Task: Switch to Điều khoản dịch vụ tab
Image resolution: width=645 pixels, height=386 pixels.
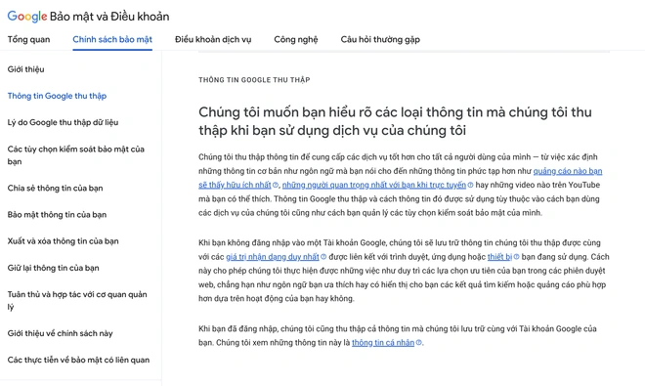Action: coord(213,39)
